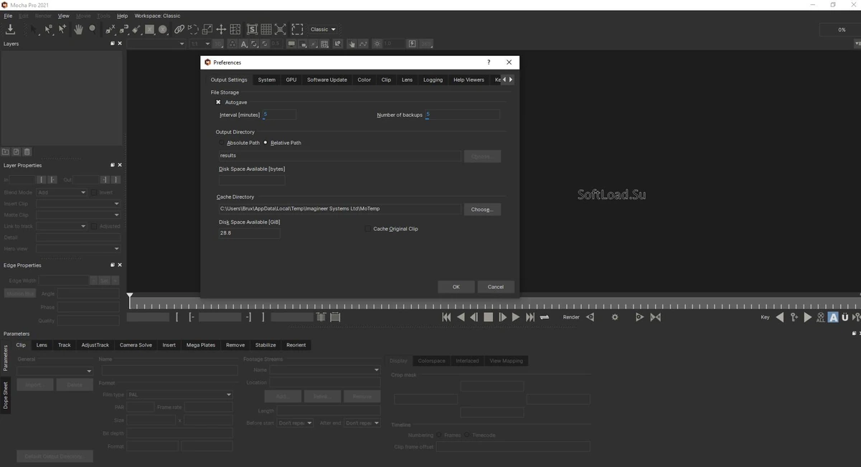Toggle the Autosave checkbox
Screen dimensions: 861x467
pos(218,103)
